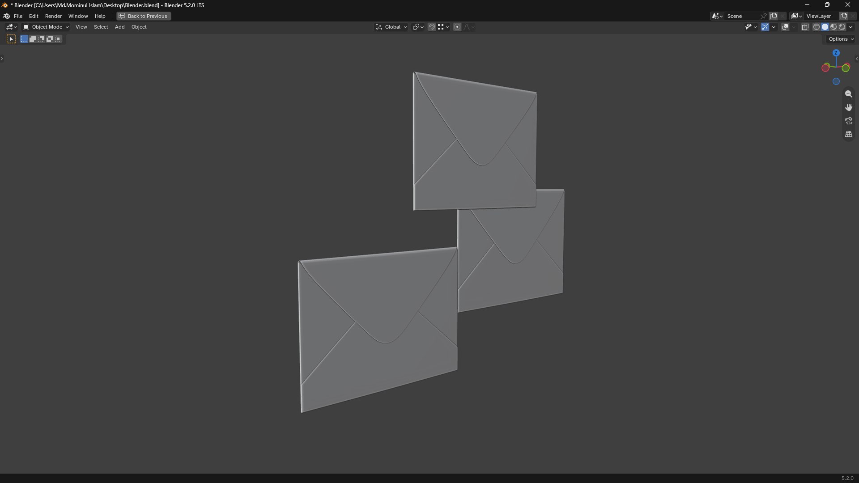Click the ViewLayer name field
The width and height of the screenshot is (859, 483).
pyautogui.click(x=821, y=16)
